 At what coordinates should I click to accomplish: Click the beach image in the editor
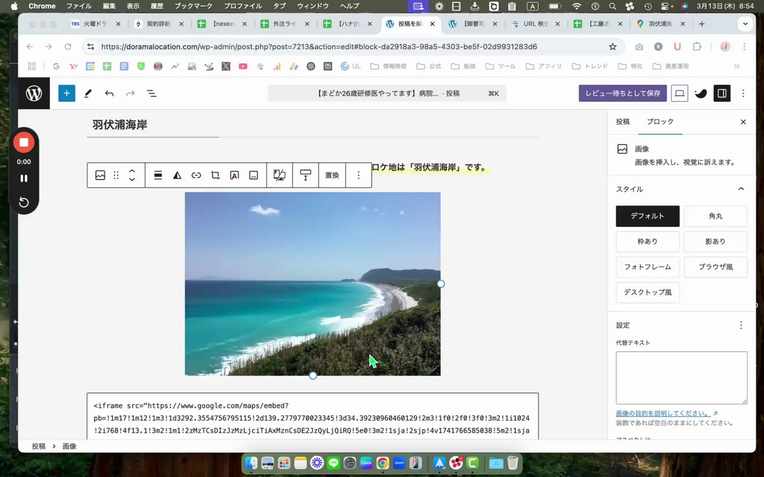point(313,284)
